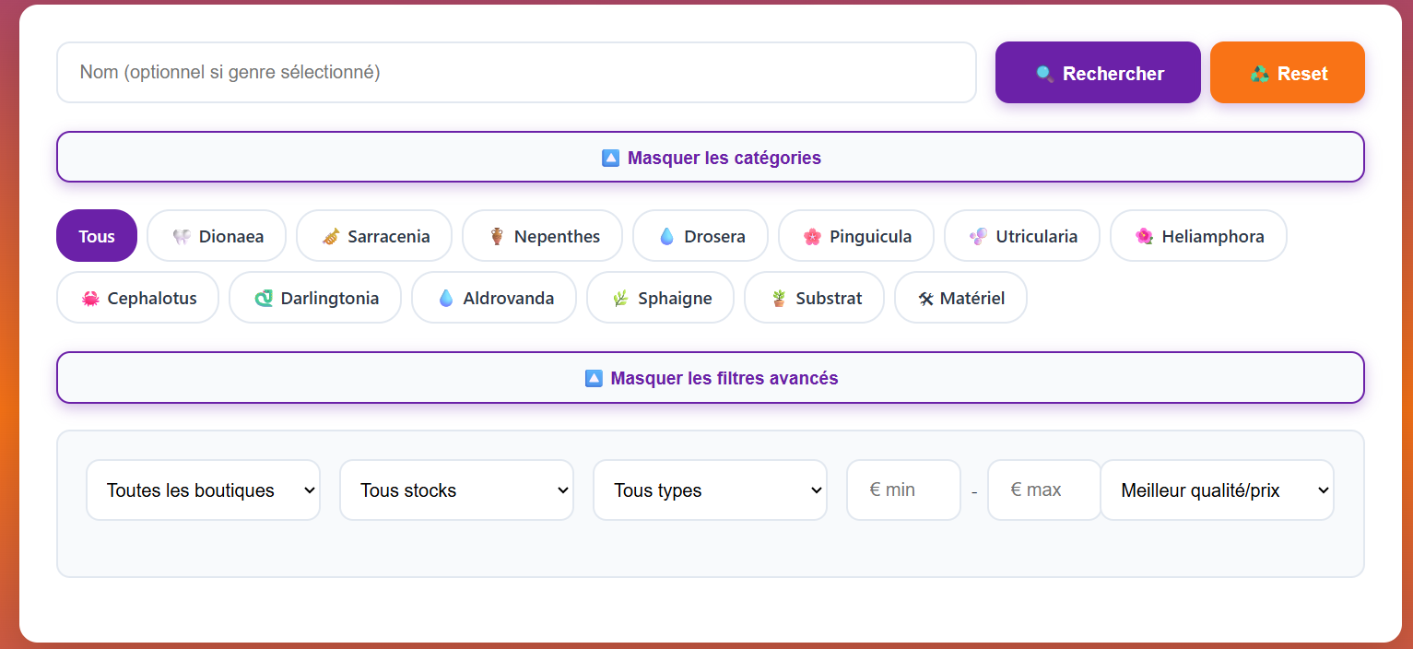Select the Drosera water drop icon
This screenshot has width=1413, height=649.
coord(668,236)
